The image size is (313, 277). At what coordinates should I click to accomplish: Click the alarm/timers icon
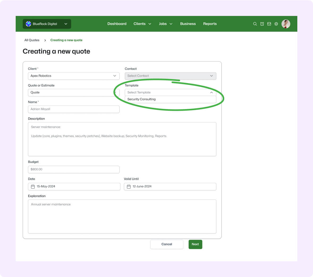point(262,24)
